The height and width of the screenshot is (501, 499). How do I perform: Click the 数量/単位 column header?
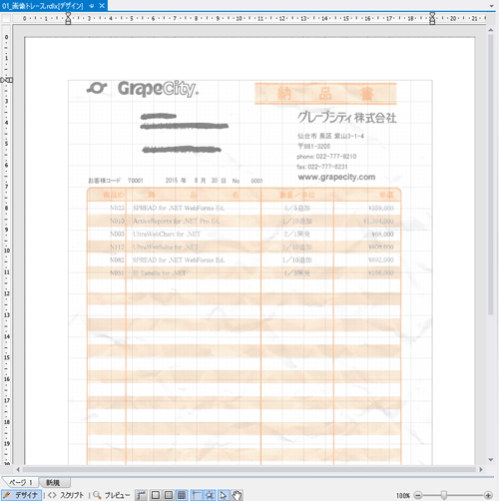coord(297,195)
